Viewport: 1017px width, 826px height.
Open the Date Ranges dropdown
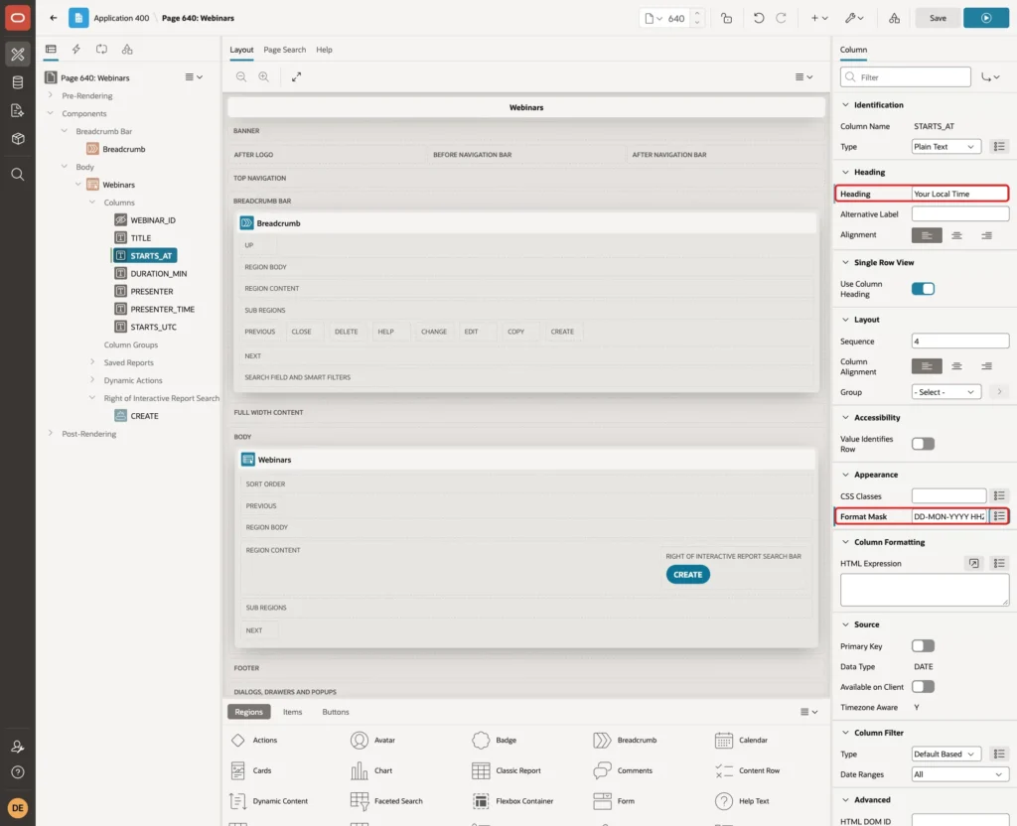click(960, 774)
